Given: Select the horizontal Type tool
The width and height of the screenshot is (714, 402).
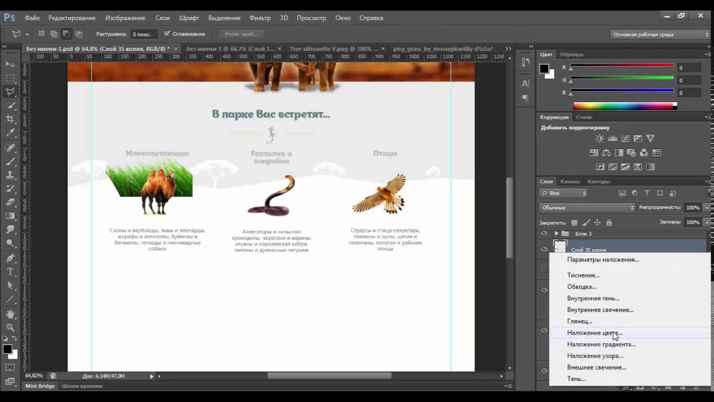Looking at the screenshot, I should [x=10, y=272].
